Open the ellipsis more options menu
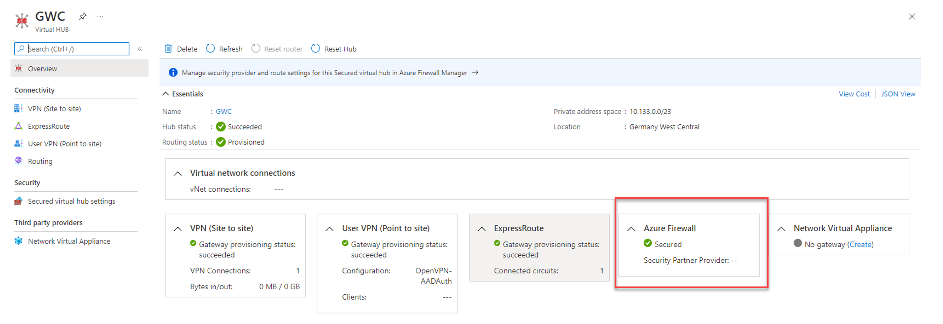 (x=100, y=16)
